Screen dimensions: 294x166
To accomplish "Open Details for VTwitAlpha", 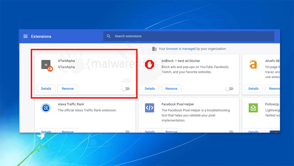I will coord(46,88).
